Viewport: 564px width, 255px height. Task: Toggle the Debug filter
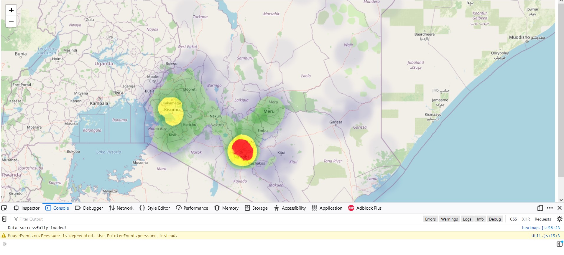(x=495, y=219)
